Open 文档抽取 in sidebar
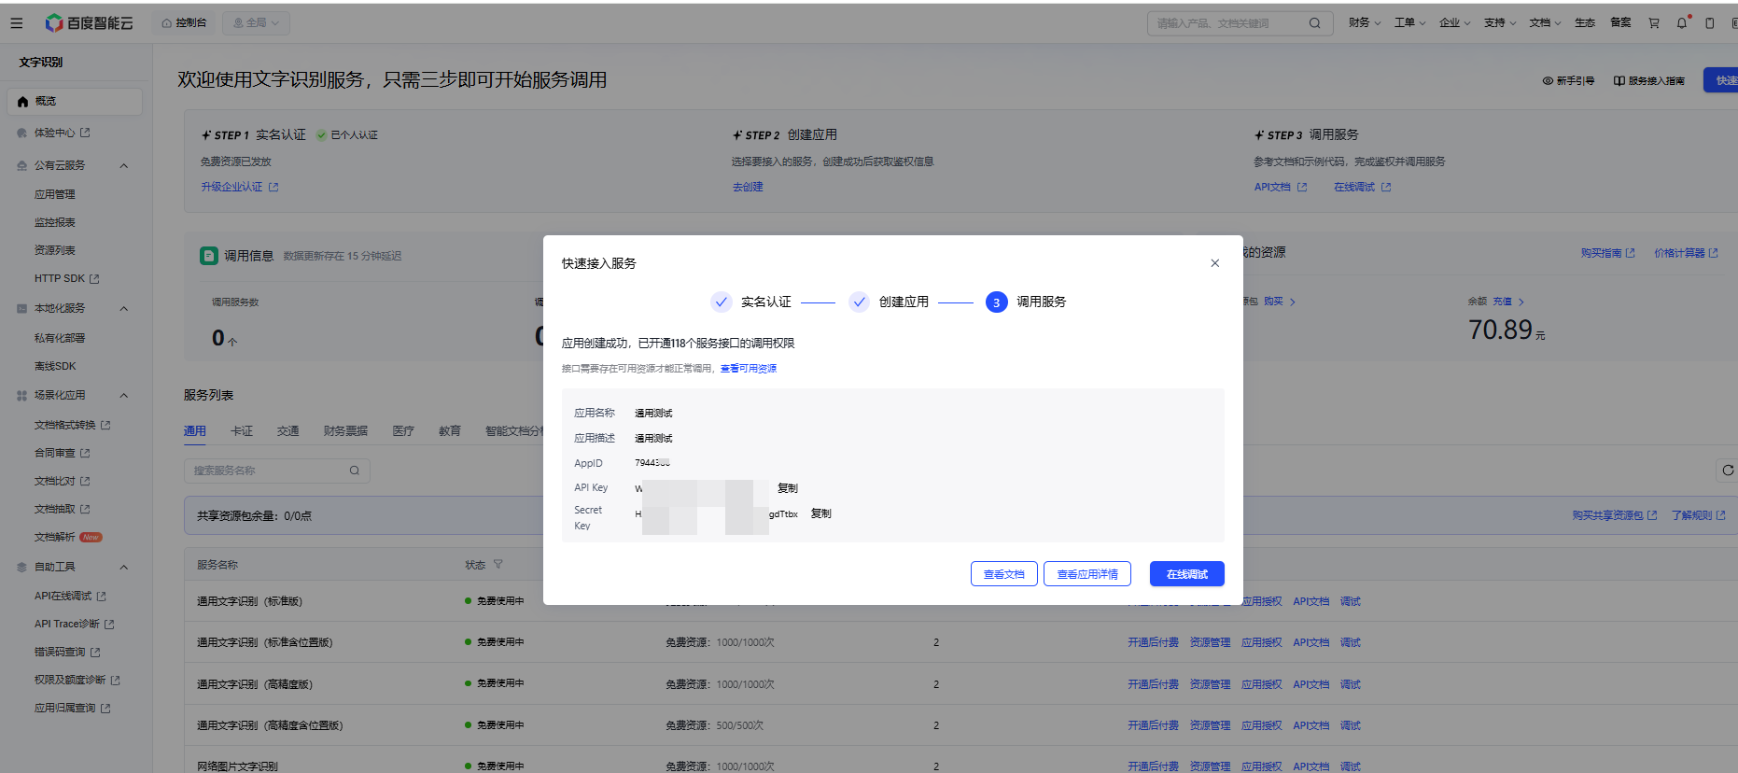Viewport: 1738px width, 773px height. tap(62, 510)
